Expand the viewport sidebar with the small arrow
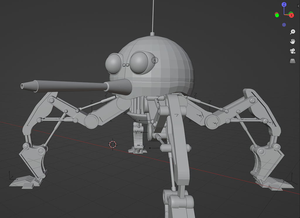Viewport: 300px width, 218px height. click(x=299, y=6)
